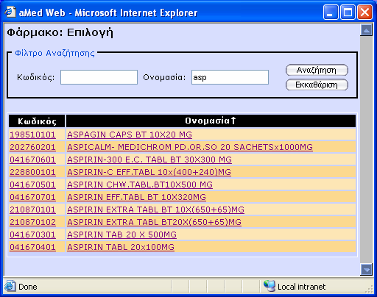Screen dimensions: 377x297
Task: Close the aMed Web window
Action: pyautogui.click(x=364, y=12)
